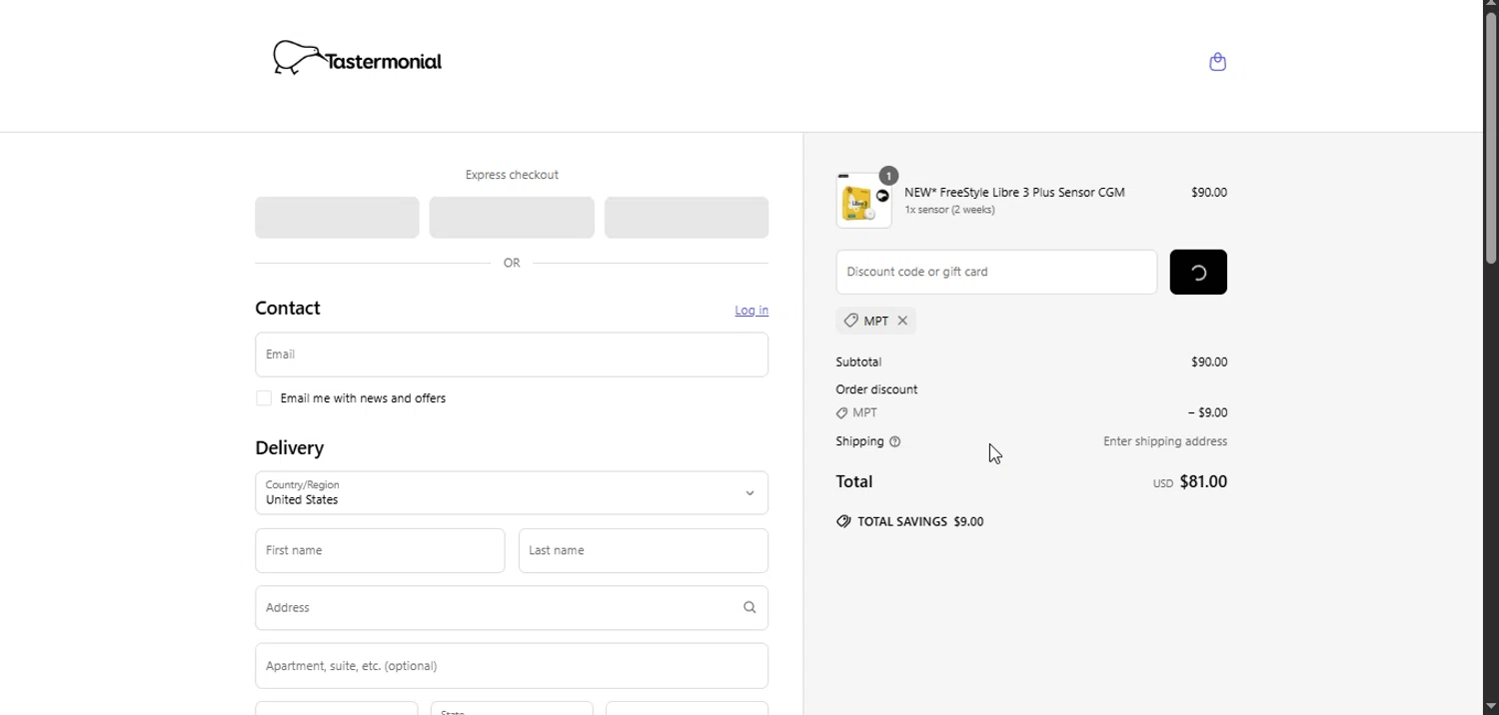Open the Country/Region dropdown
This screenshot has width=1499, height=715.
click(512, 493)
